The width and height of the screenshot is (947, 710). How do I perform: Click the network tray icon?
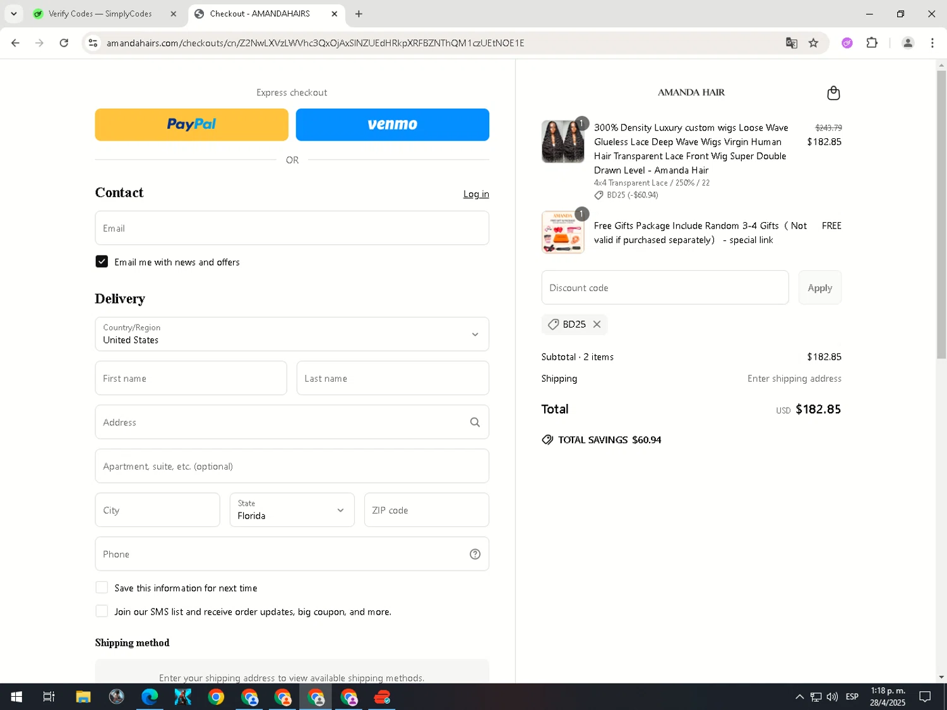pos(816,697)
